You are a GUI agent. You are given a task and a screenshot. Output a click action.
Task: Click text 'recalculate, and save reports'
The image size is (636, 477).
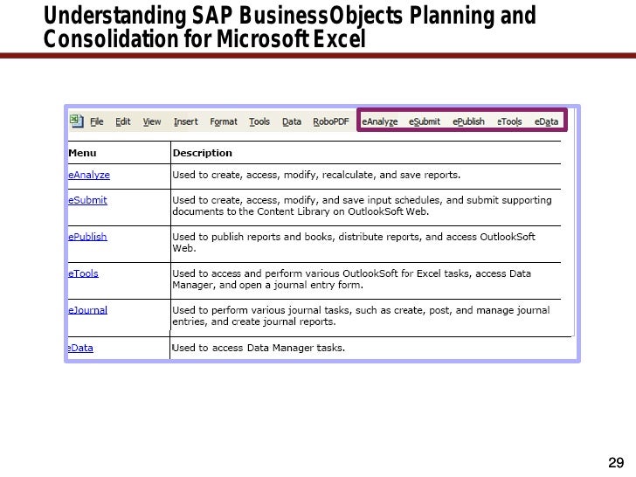click(391, 175)
